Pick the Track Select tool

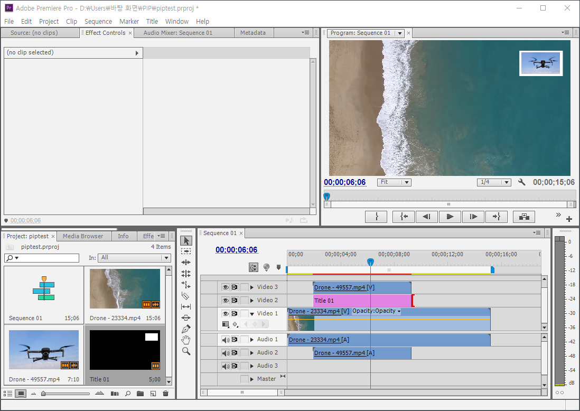186,251
